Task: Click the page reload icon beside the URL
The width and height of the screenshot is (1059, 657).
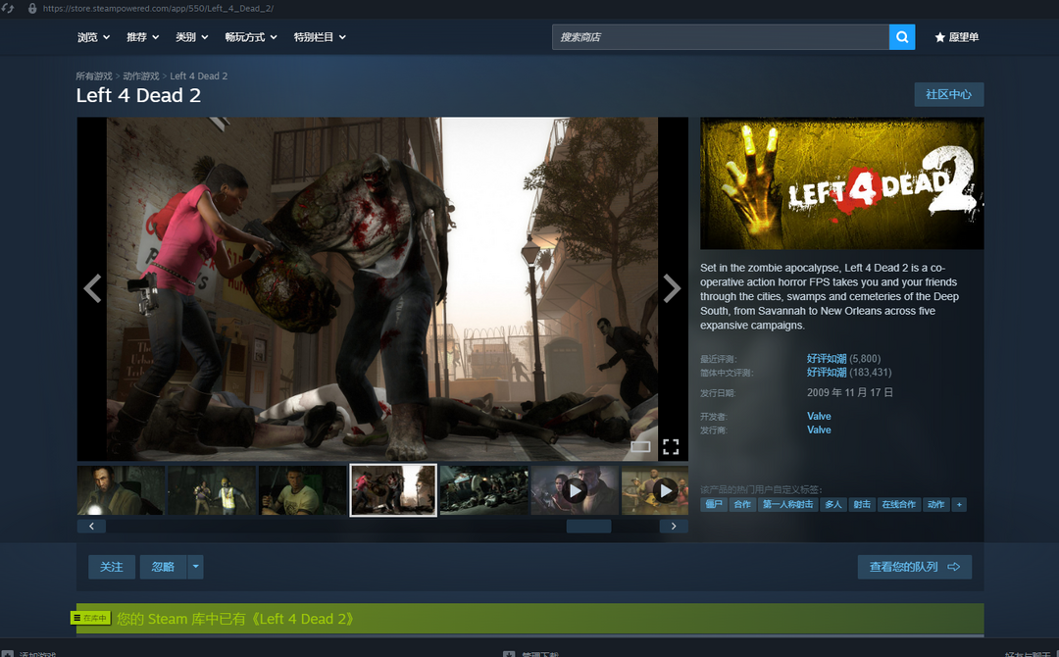Action: click(8, 8)
